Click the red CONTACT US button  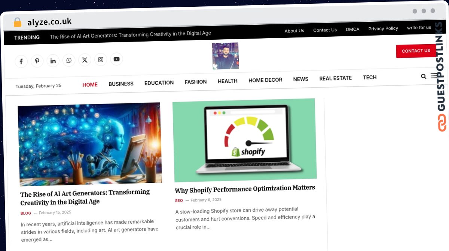(x=416, y=51)
